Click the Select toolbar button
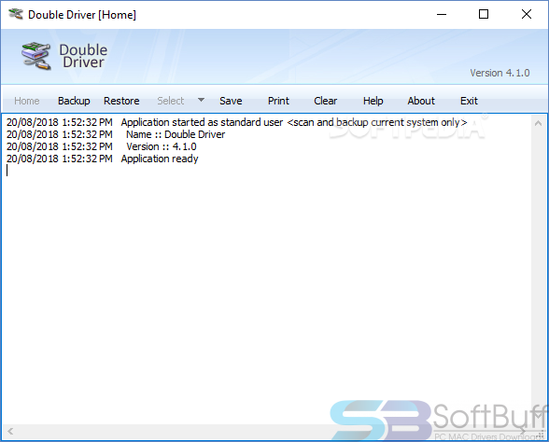This screenshot has height=442, width=549. [x=171, y=101]
